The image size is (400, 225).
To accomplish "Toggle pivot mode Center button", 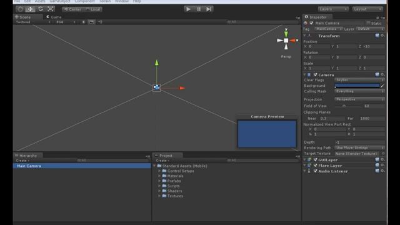I will point(73,9).
